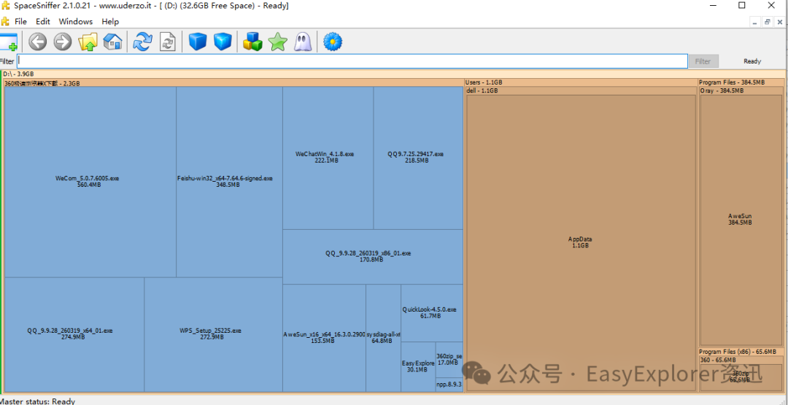Click the Oray - 384.5MB folder header
This screenshot has width=788, height=405.
pos(741,90)
